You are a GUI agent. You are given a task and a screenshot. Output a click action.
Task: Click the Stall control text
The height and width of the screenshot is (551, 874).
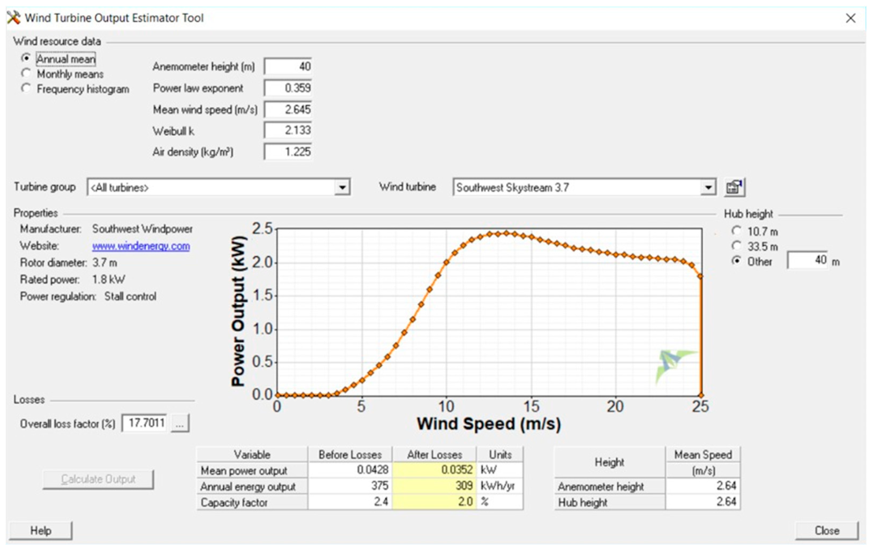pos(130,296)
